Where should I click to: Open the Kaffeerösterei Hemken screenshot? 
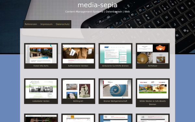click(78, 54)
